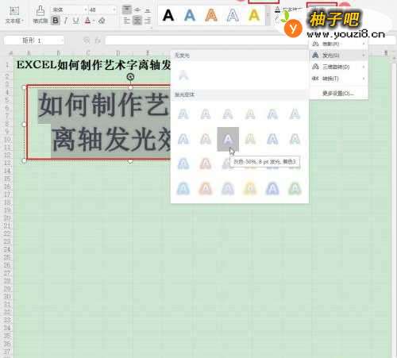Select the black fill WordArt style
Viewport: 397px width, 358px height.
coord(168,15)
